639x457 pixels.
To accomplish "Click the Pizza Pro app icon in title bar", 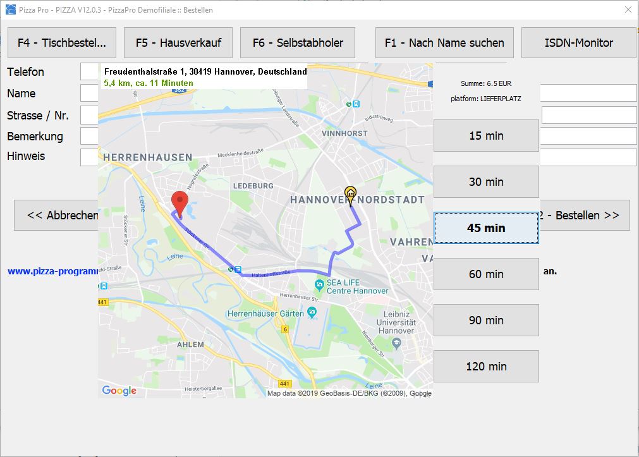I will [11, 9].
